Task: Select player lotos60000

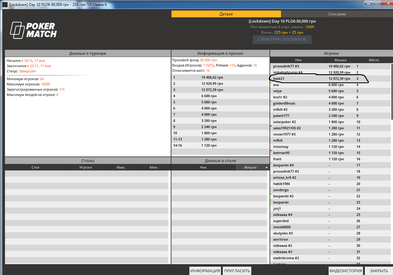Action: pyautogui.click(x=330, y=227)
